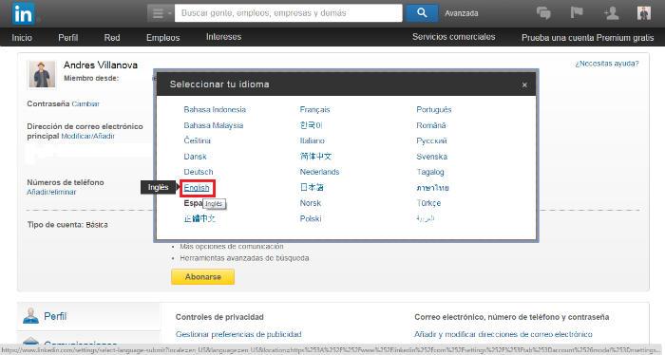Select Svenska language
Screen dimensions: 665x355
(x=431, y=157)
